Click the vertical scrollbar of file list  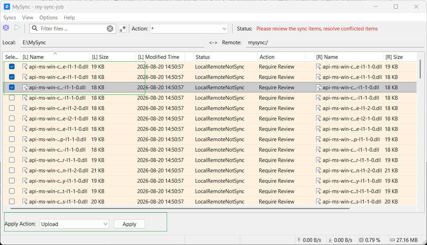coord(420,69)
